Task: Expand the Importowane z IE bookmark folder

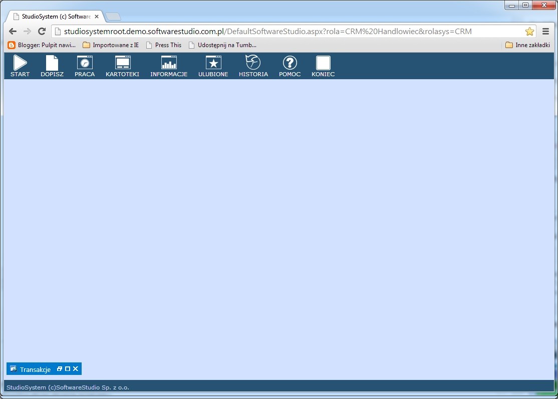Action: pos(111,45)
